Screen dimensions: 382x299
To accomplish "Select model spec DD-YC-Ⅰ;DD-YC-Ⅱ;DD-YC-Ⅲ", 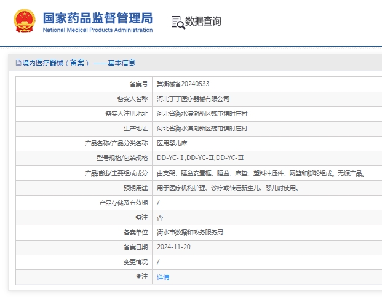I will [x=200, y=158].
